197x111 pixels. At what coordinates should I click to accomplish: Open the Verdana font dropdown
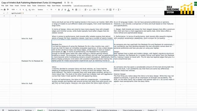pos(42,10)
